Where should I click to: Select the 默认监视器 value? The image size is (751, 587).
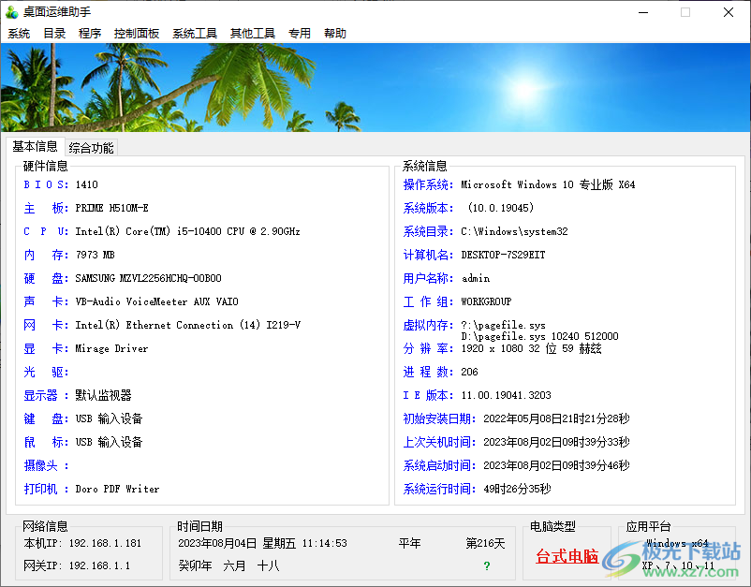[x=103, y=395]
